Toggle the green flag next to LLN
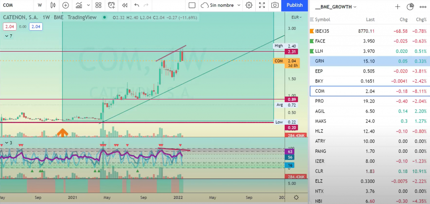The height and width of the screenshot is (204, 430). [311, 51]
